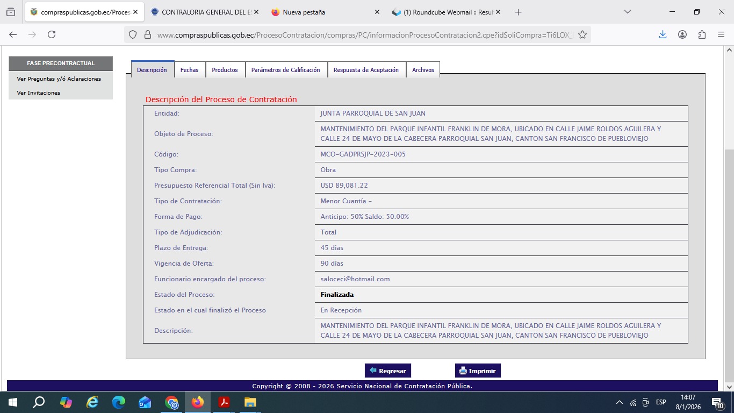Reload the page with the refresh icon
This screenshot has width=734, height=413.
pos(52,34)
